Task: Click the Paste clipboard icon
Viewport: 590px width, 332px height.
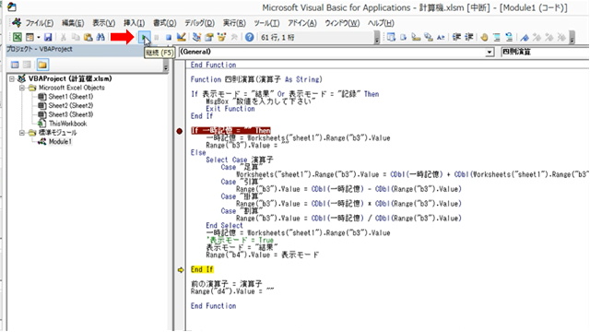Action: (88, 37)
